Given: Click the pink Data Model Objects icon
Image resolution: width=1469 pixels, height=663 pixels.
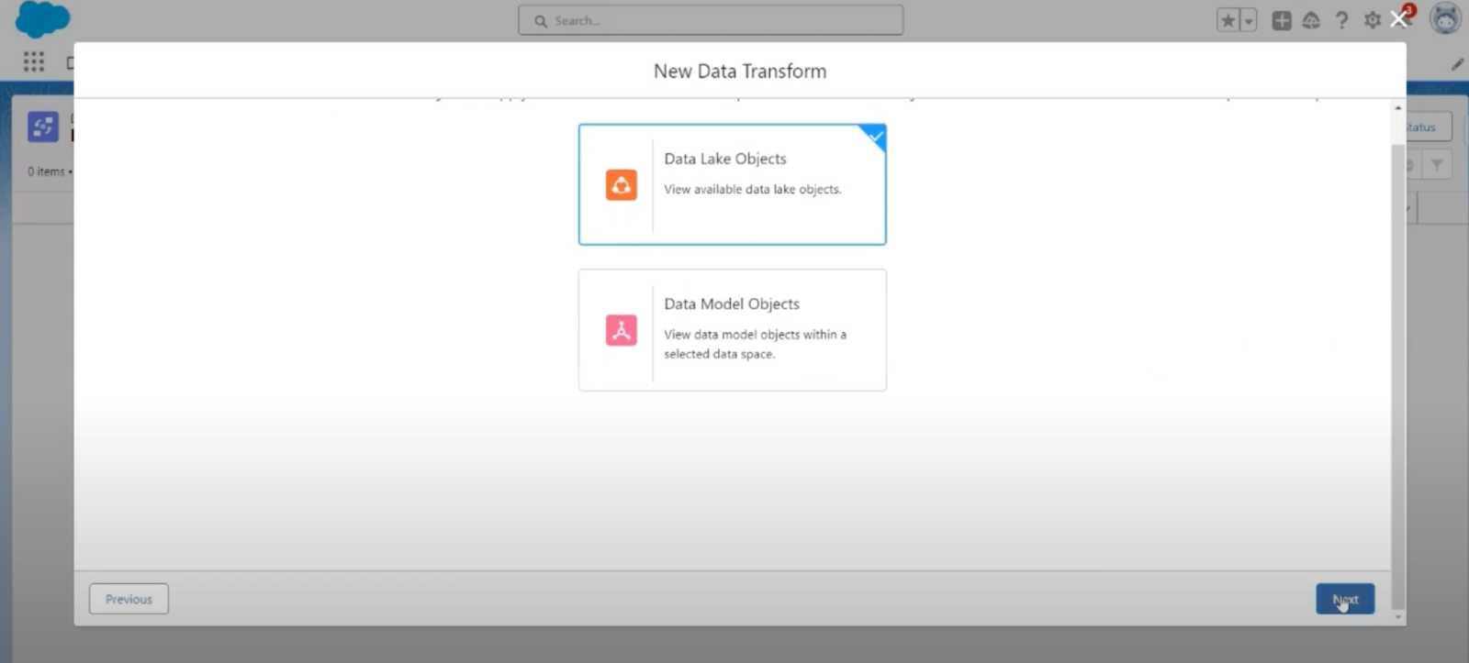Looking at the screenshot, I should pyautogui.click(x=622, y=330).
